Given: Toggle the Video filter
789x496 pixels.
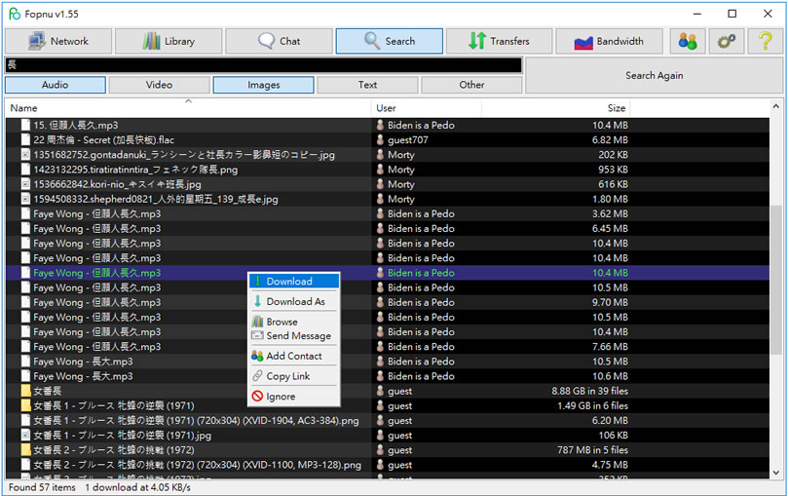Looking at the screenshot, I should (160, 85).
